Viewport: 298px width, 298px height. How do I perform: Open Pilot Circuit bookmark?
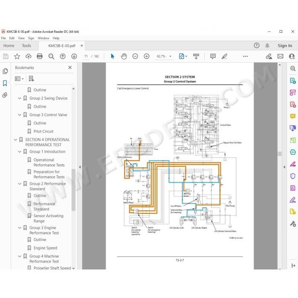[43, 131]
